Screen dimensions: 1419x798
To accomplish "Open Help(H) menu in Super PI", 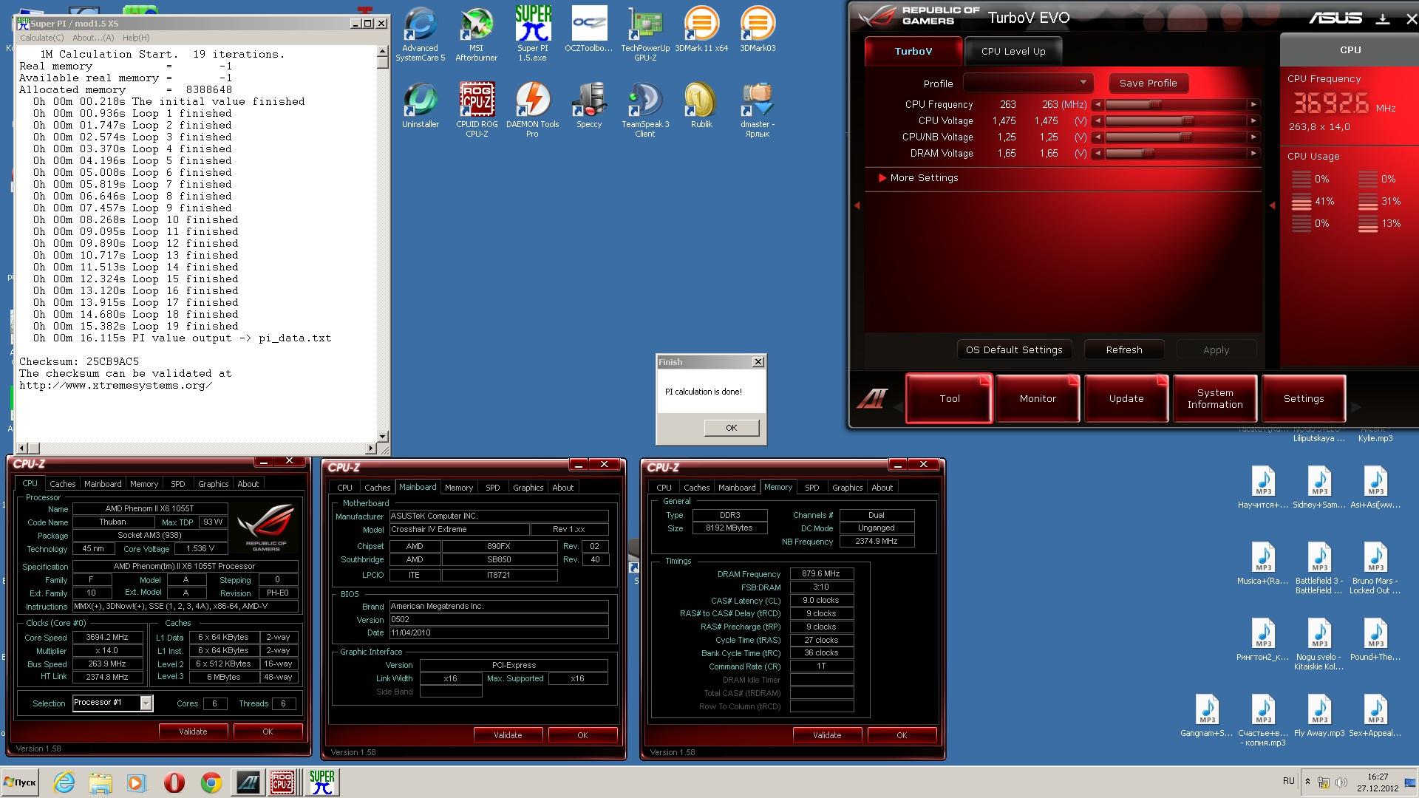I will click(x=136, y=38).
